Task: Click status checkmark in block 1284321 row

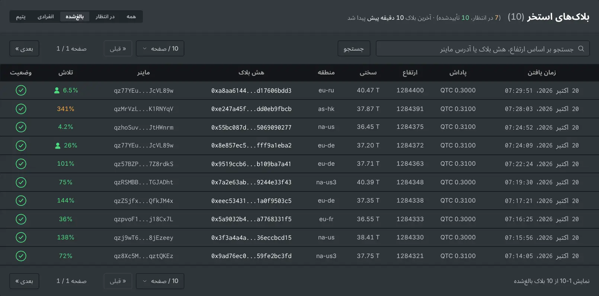Action: [21, 256]
